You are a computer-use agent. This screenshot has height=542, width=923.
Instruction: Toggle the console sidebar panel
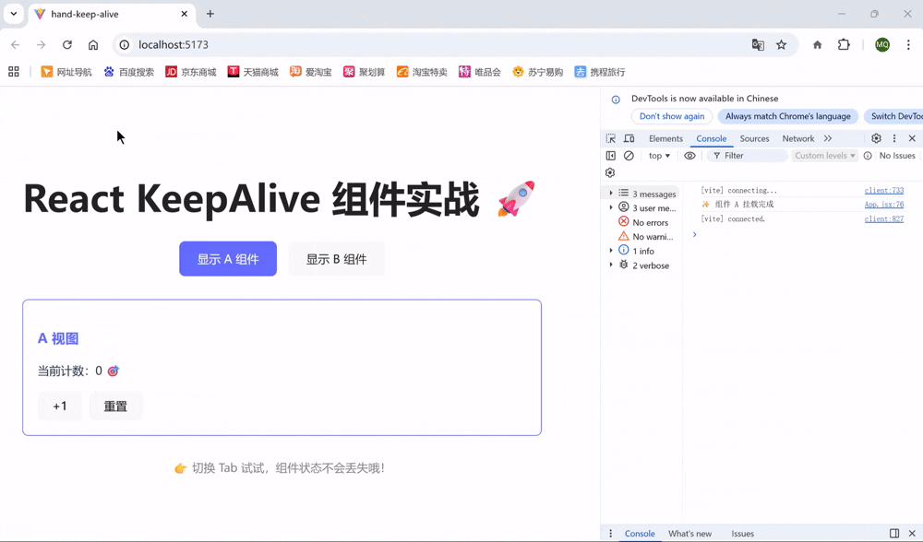[x=610, y=156]
